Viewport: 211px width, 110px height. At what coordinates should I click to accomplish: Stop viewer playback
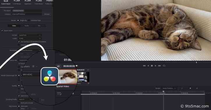[152, 66]
